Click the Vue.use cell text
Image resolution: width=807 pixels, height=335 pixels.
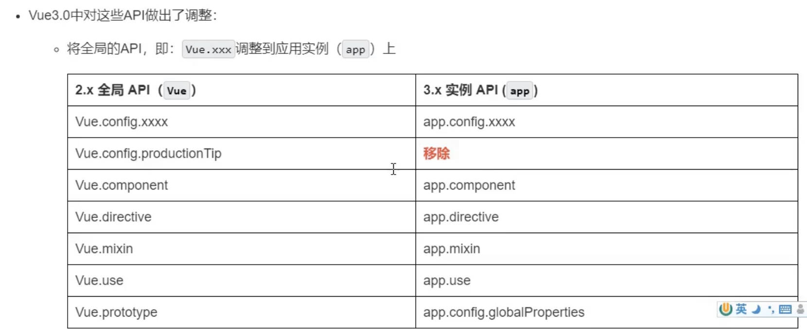[99, 280]
